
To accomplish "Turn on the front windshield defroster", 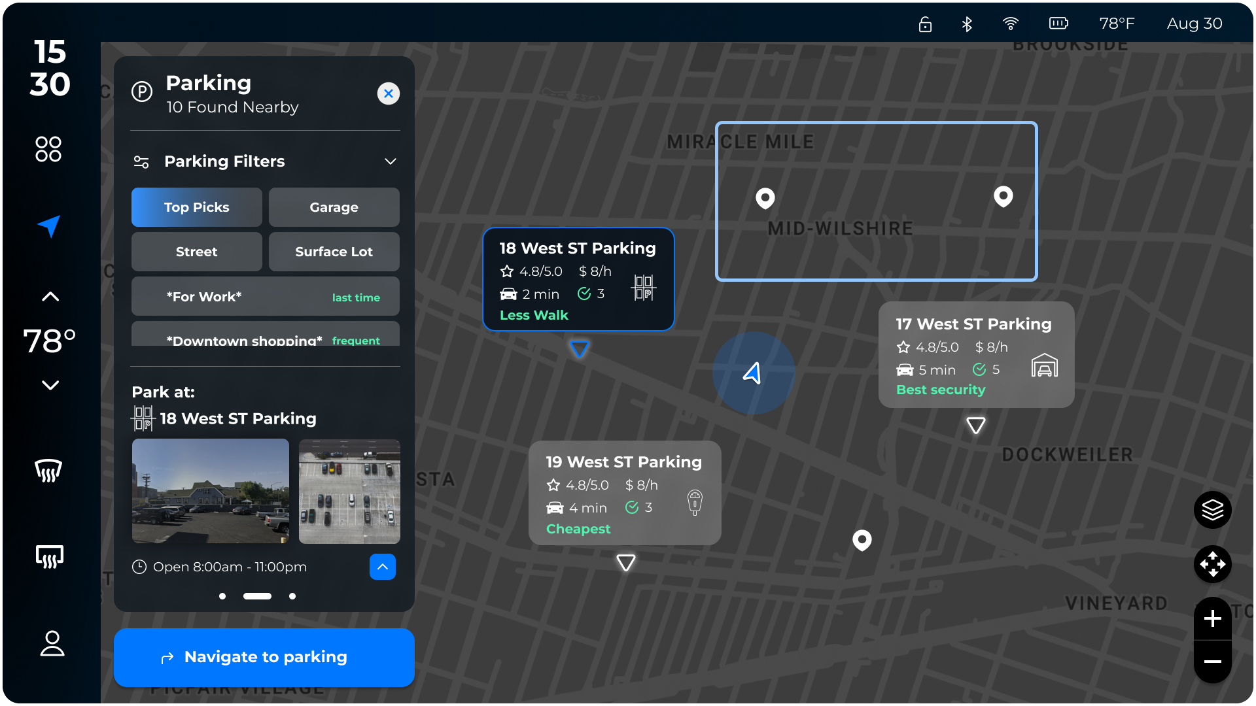I will tap(48, 471).
